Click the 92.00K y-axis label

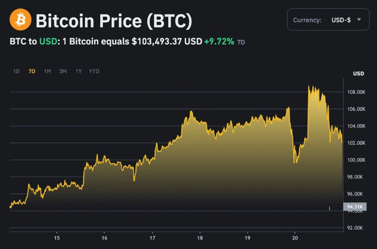pos(356,228)
